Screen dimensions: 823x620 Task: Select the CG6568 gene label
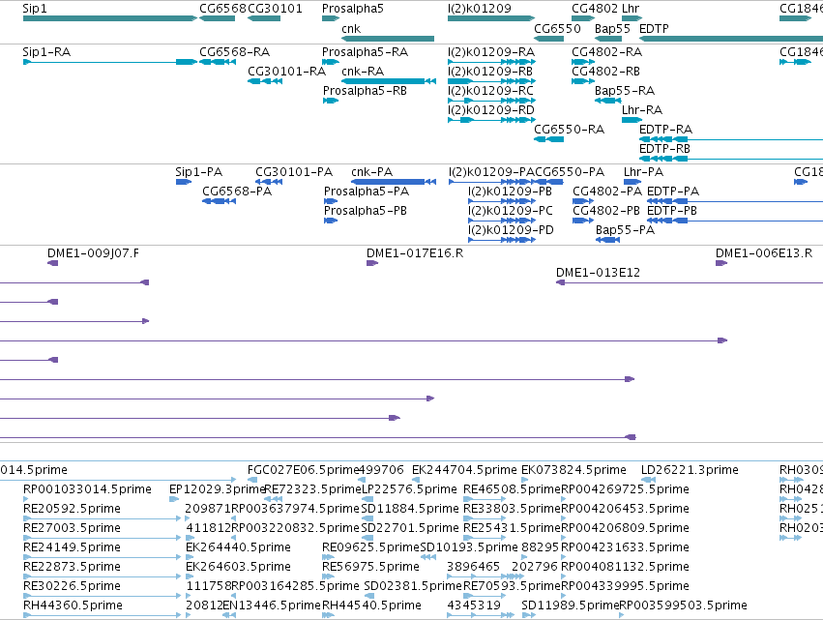[222, 9]
